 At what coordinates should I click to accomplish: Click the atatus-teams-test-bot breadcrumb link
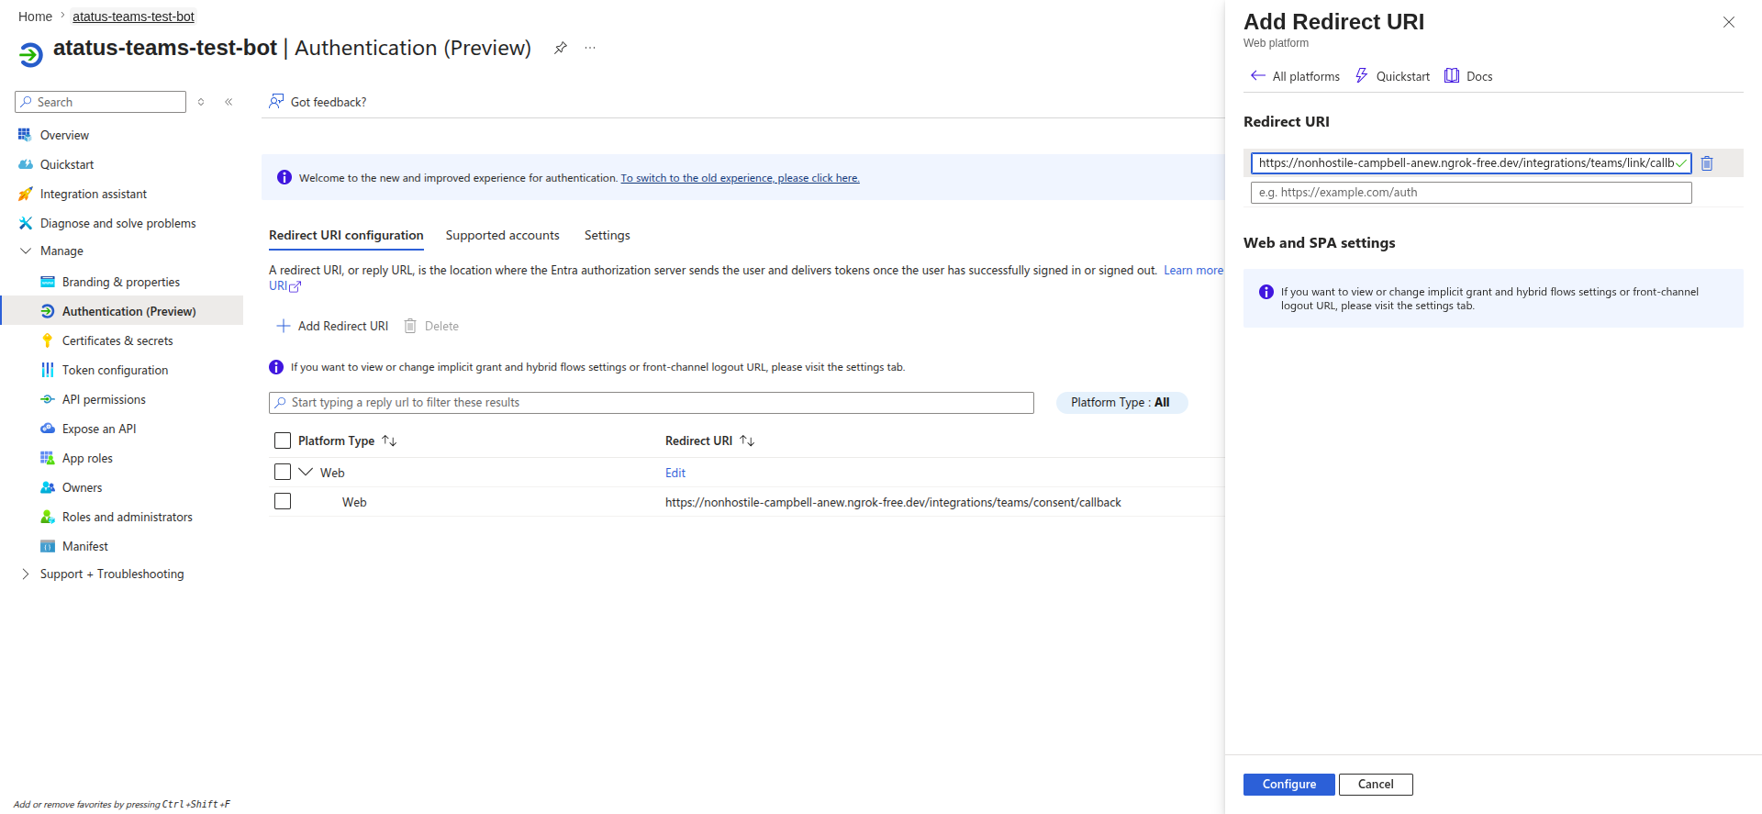click(x=133, y=17)
